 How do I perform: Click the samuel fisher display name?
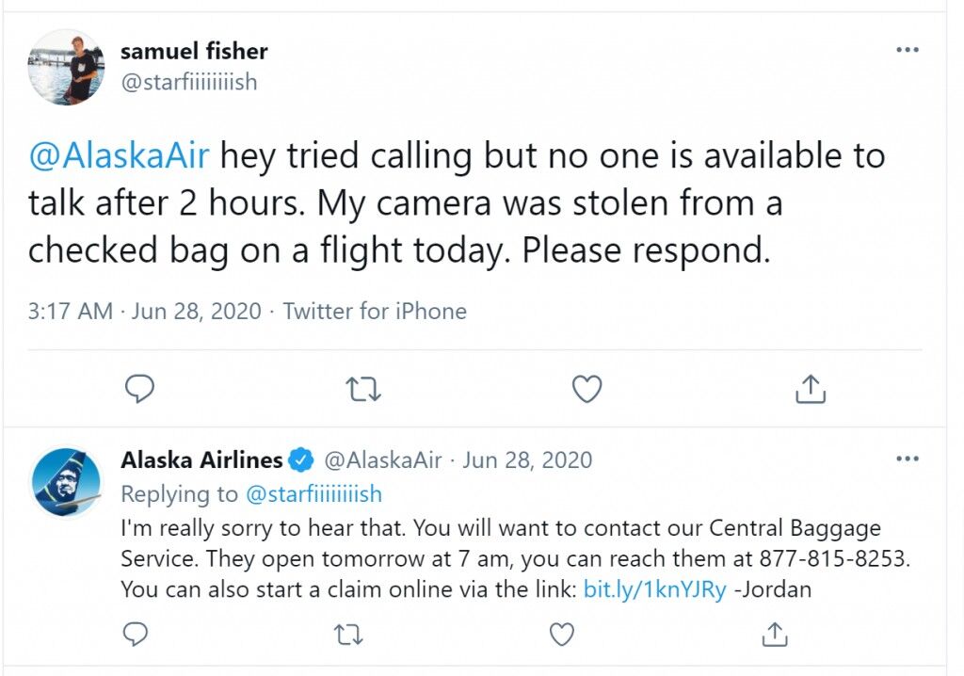click(x=194, y=51)
